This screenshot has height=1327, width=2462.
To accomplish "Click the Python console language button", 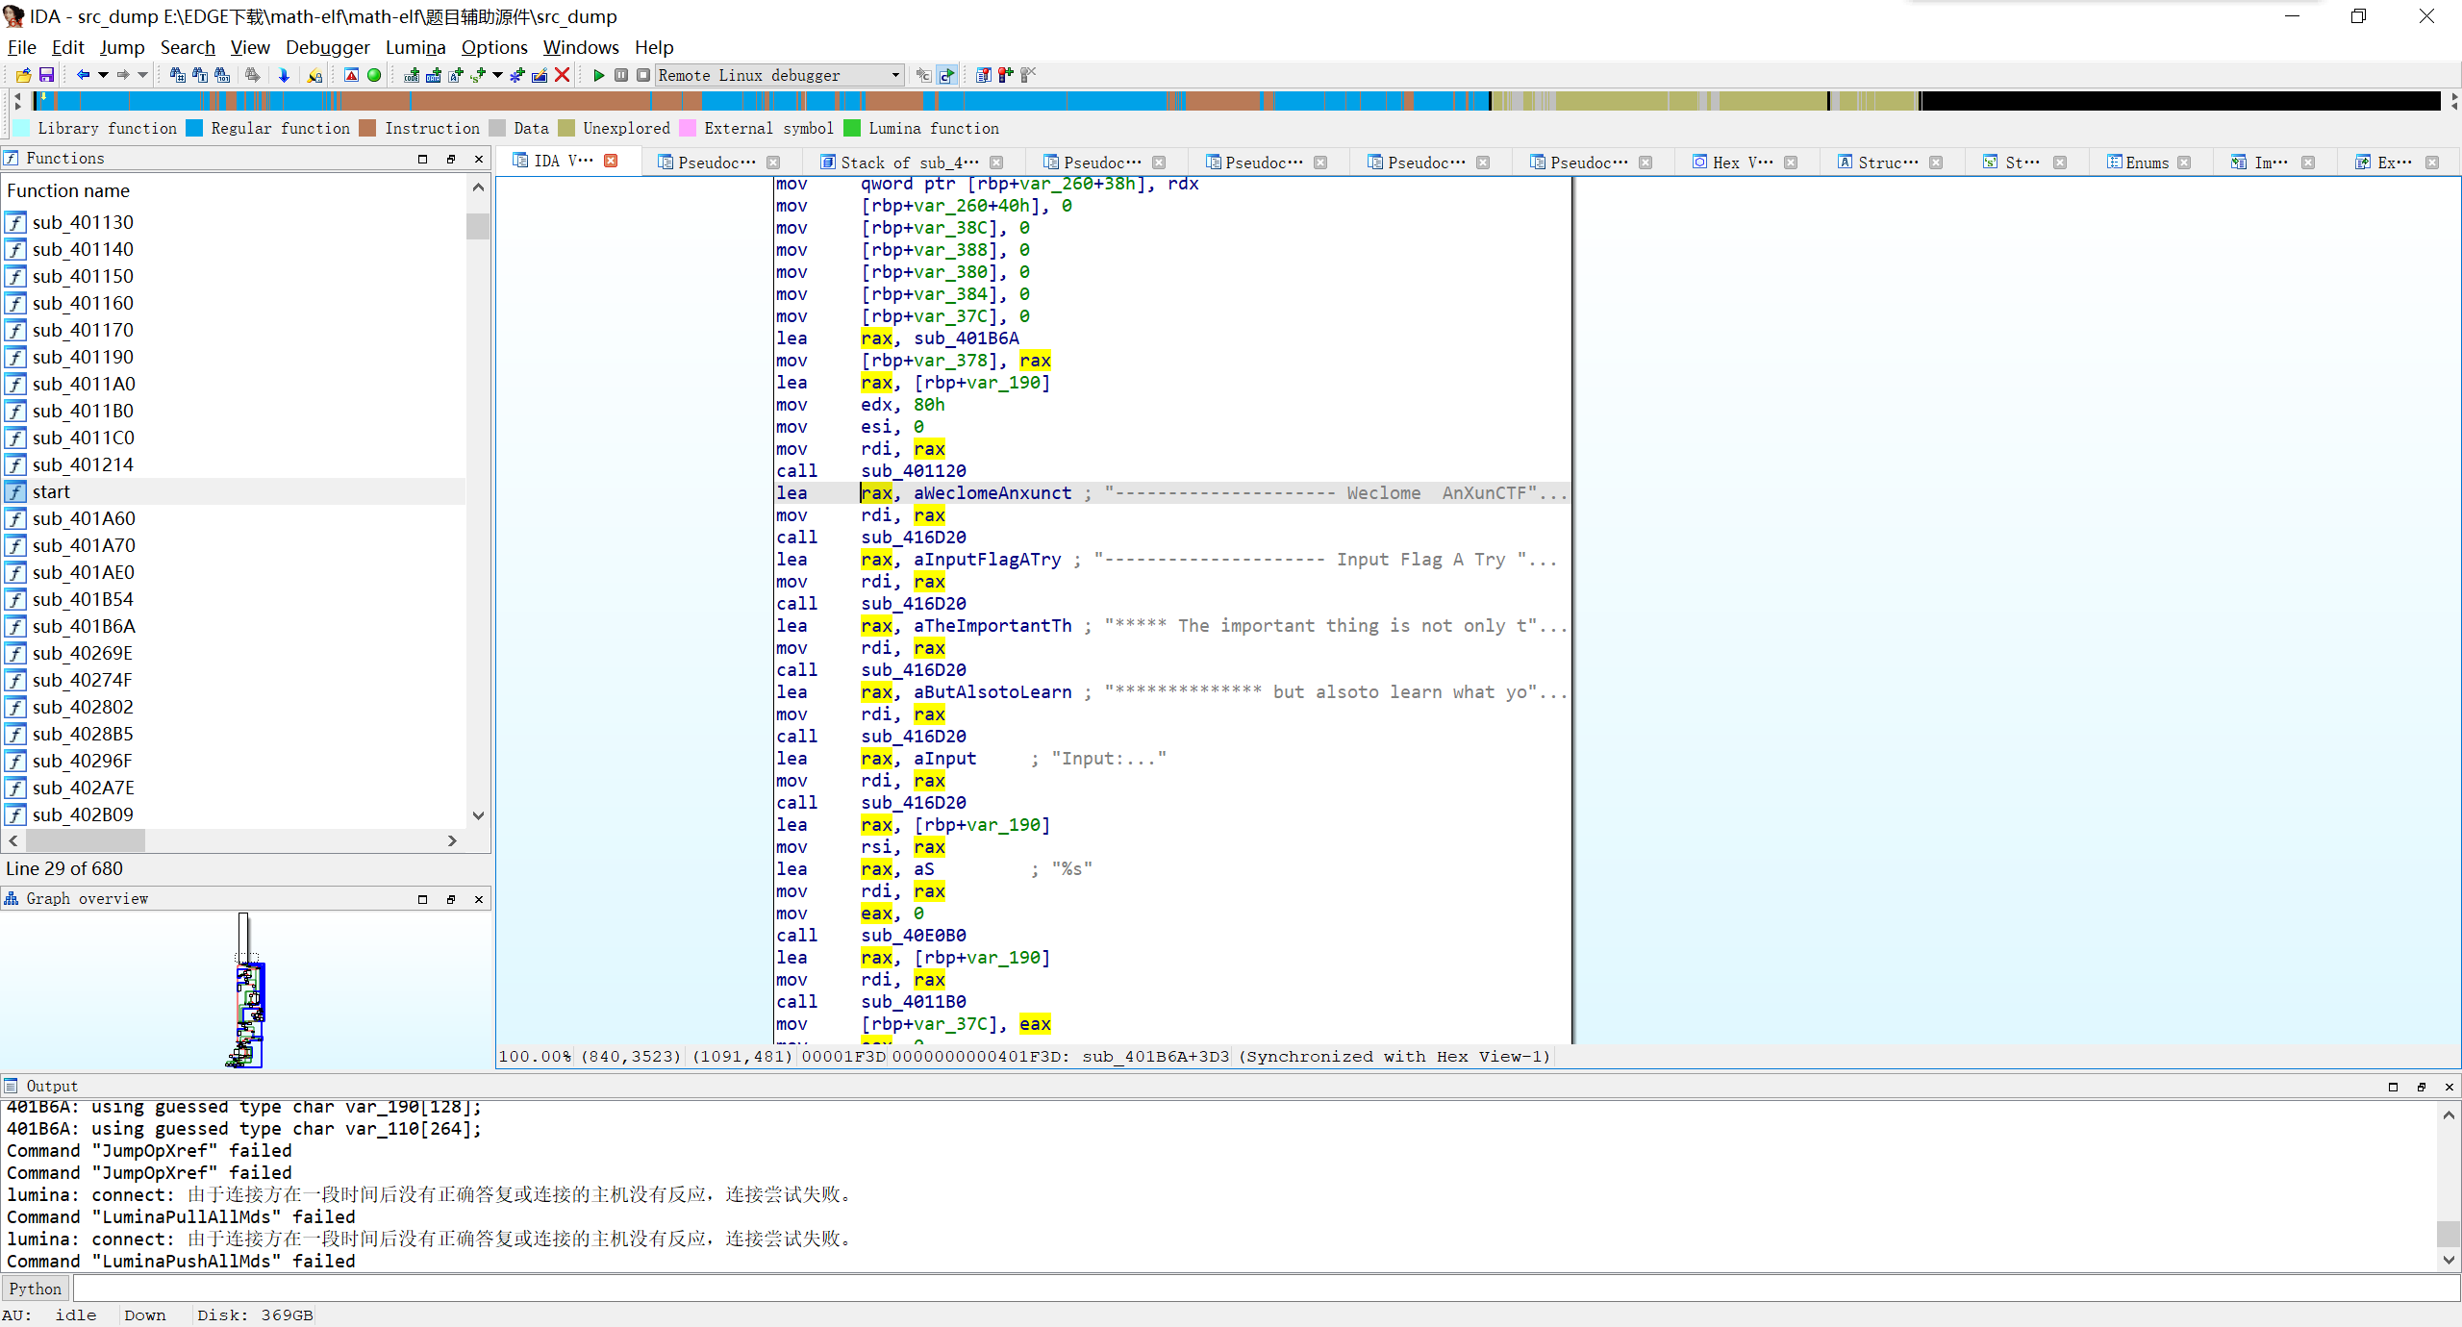I will 36,1289.
